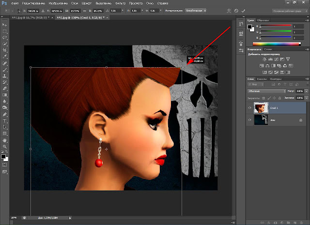
Task: Select the Brush tool
Action: point(4,70)
